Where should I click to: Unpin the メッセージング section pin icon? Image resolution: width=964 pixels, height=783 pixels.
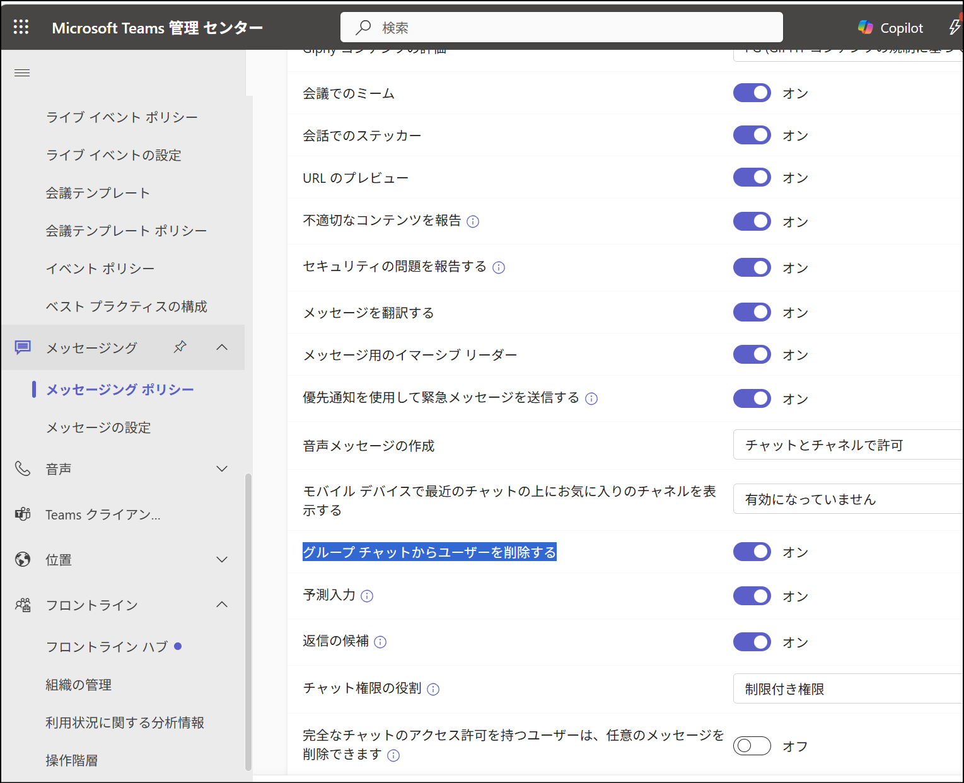180,347
